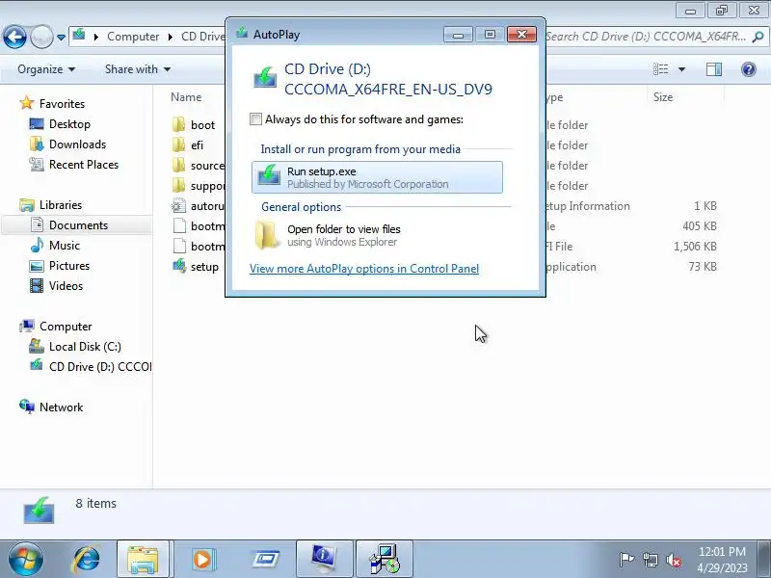The height and width of the screenshot is (578, 771).
Task: Open the view options dropdown arrow
Action: click(682, 69)
